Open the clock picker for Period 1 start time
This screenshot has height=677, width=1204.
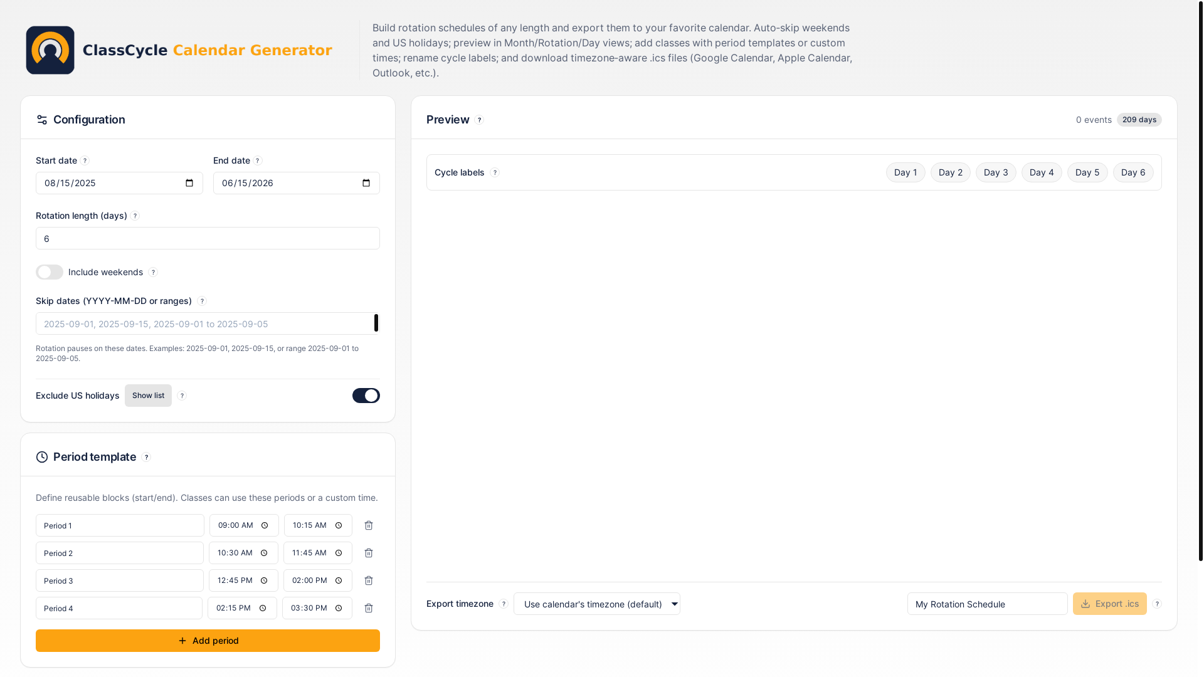click(265, 525)
